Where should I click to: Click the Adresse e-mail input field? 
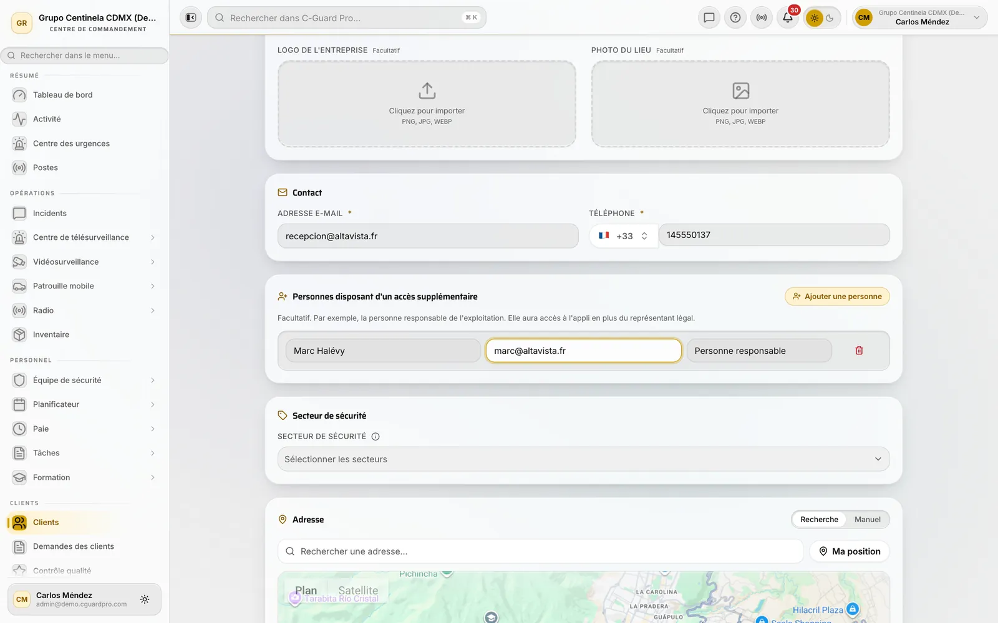coord(428,236)
